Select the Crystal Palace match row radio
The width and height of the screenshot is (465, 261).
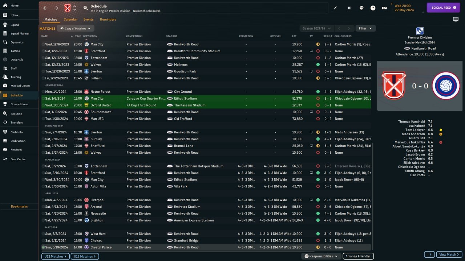[x=43, y=247]
